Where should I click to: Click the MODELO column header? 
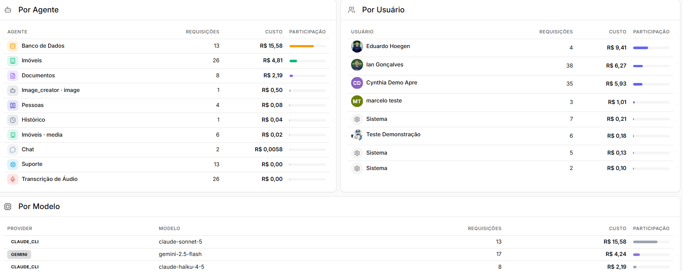tap(169, 229)
